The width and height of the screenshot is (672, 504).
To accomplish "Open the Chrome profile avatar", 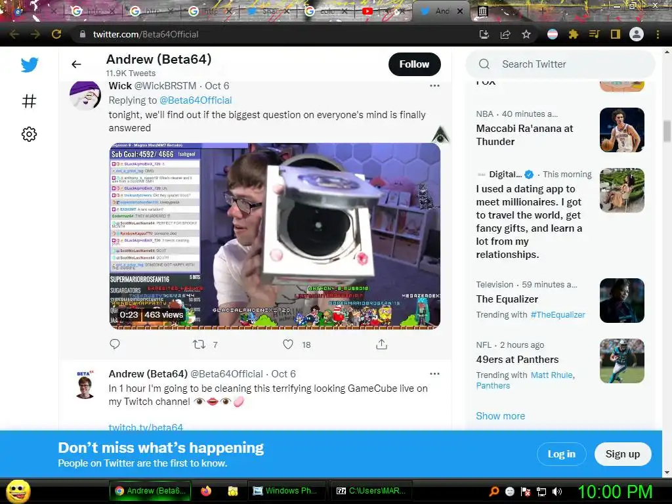I will [637, 34].
